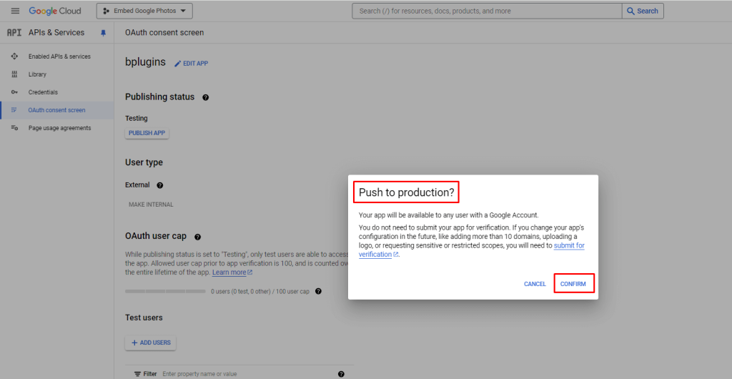Open the hamburger navigation menu

16,11
